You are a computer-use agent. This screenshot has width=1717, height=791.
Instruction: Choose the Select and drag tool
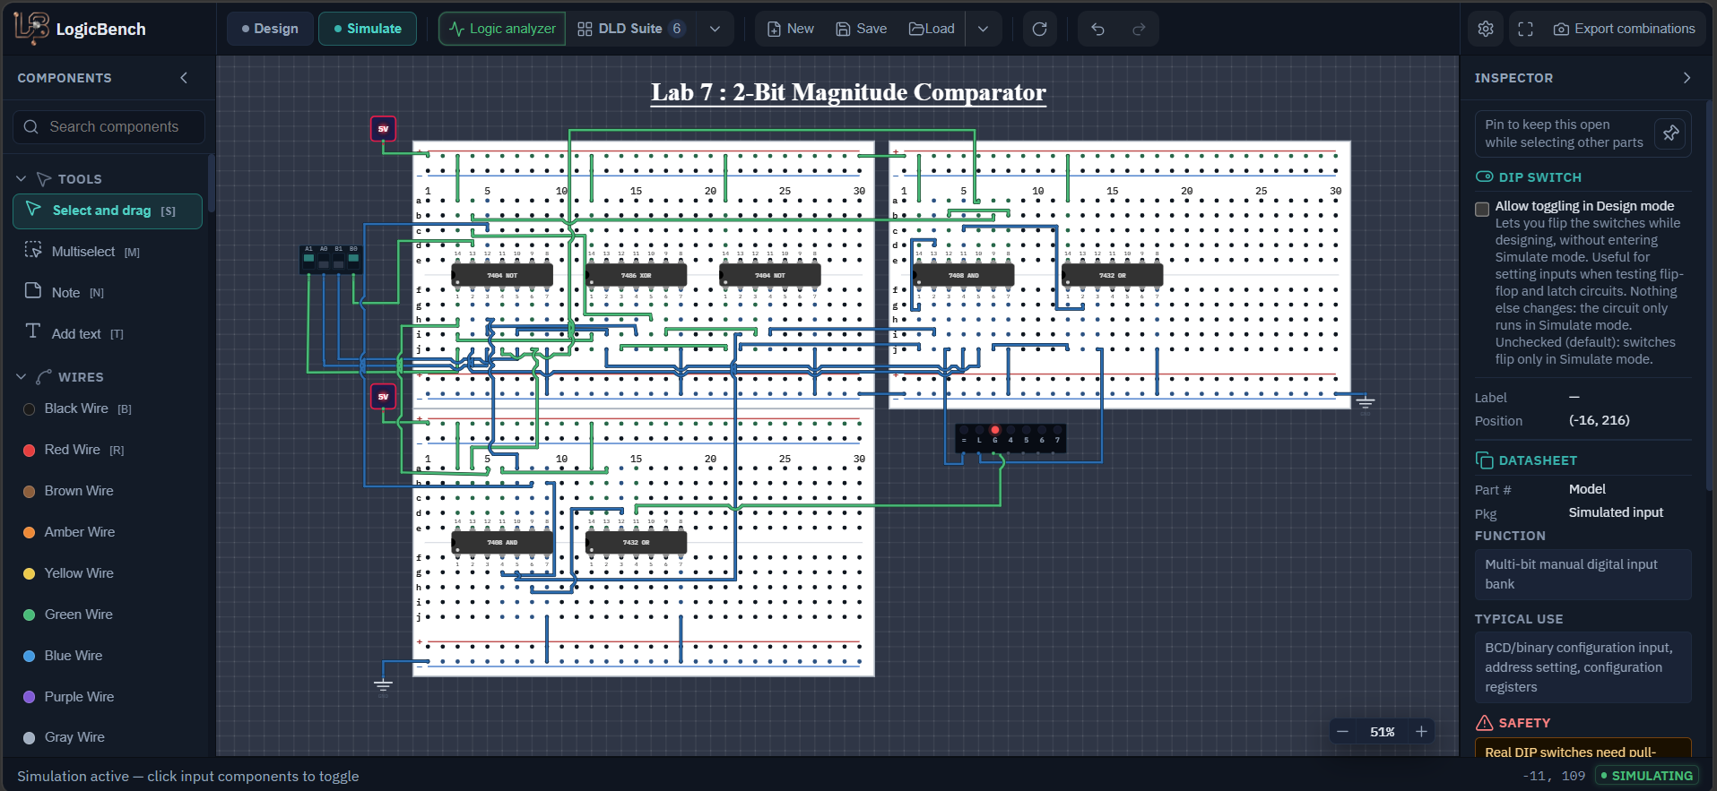pyautogui.click(x=108, y=211)
